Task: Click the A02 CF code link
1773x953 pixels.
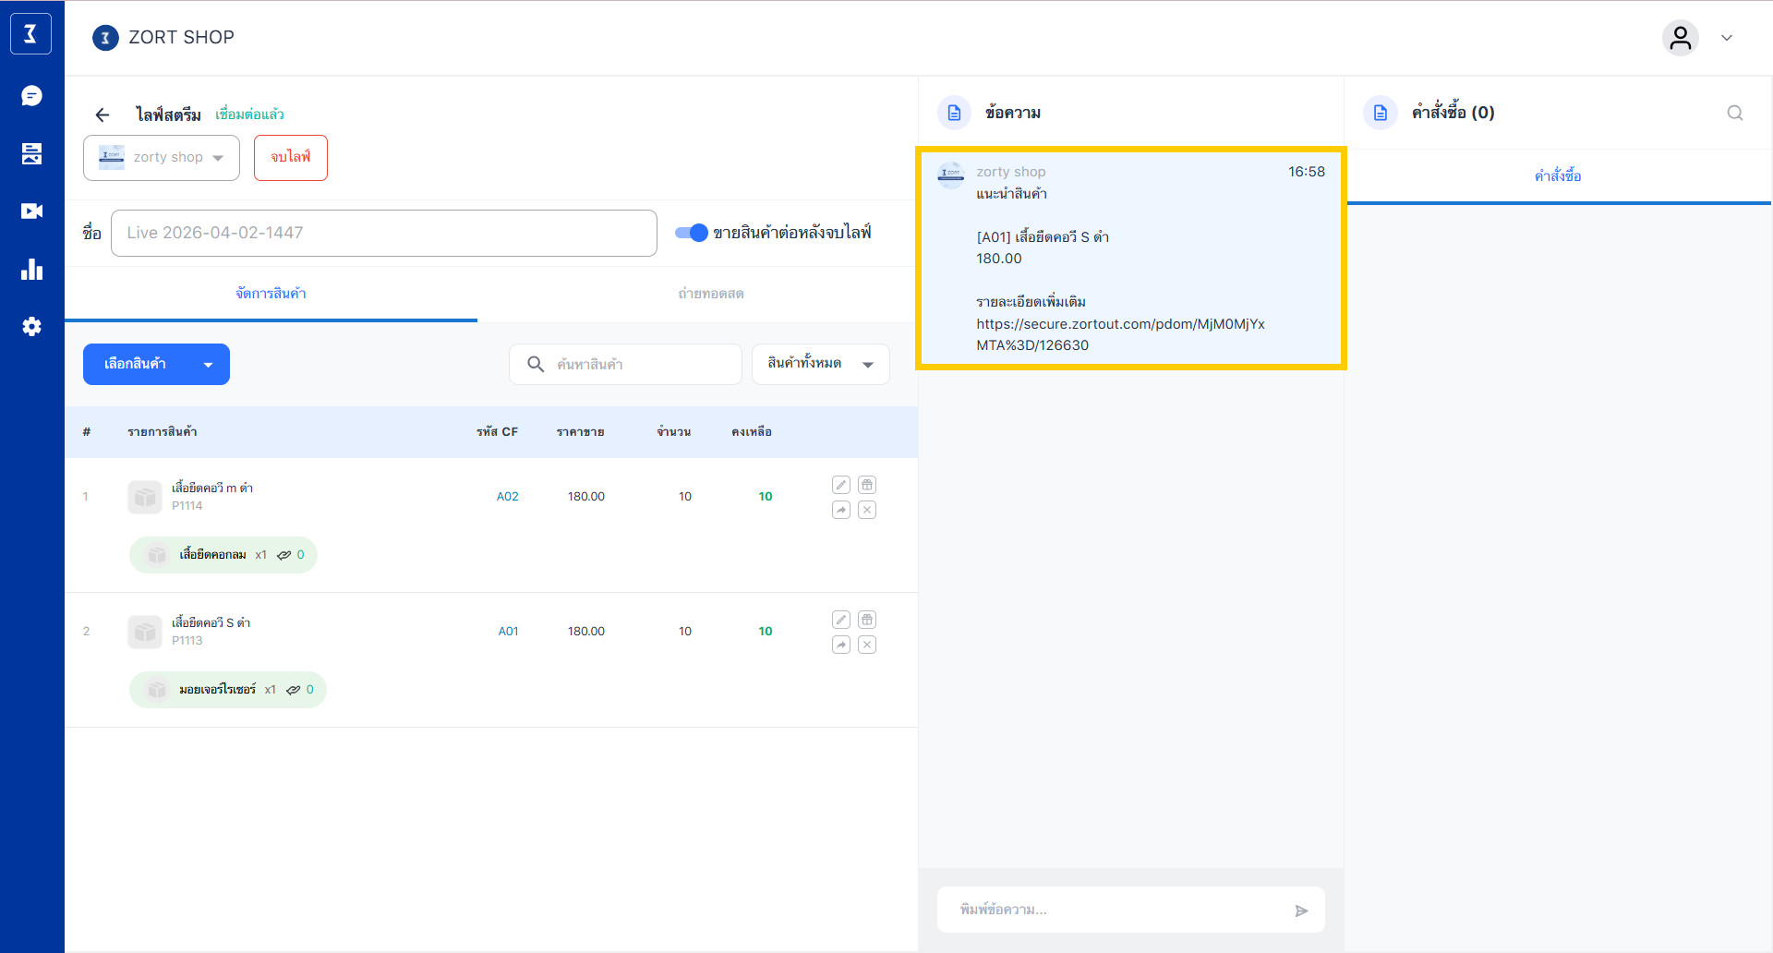Action: tap(507, 497)
